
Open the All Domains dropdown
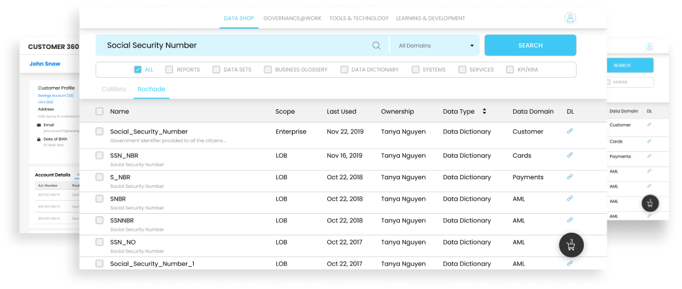pos(435,46)
